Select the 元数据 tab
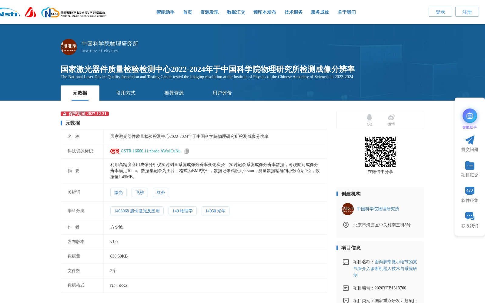485x303 pixels. coord(80,93)
